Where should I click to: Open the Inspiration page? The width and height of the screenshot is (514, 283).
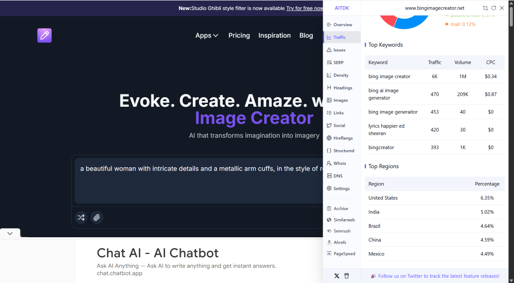[x=275, y=35]
